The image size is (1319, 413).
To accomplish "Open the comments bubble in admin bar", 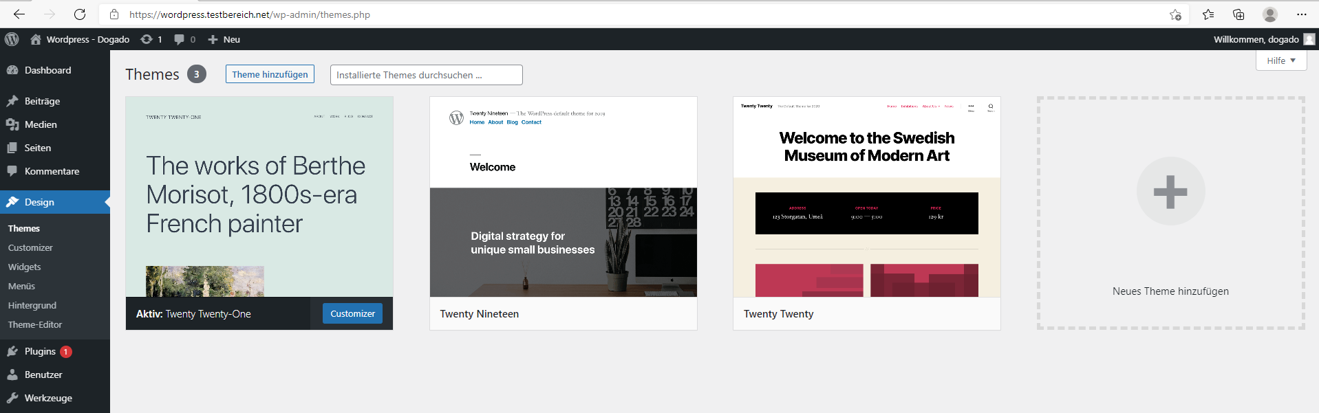I will [184, 39].
